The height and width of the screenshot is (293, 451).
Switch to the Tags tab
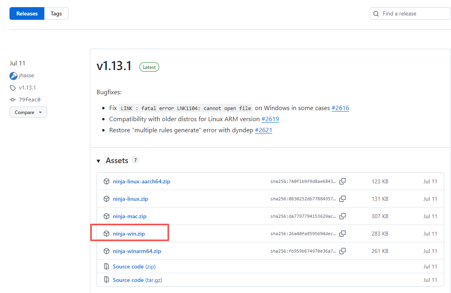tap(56, 13)
